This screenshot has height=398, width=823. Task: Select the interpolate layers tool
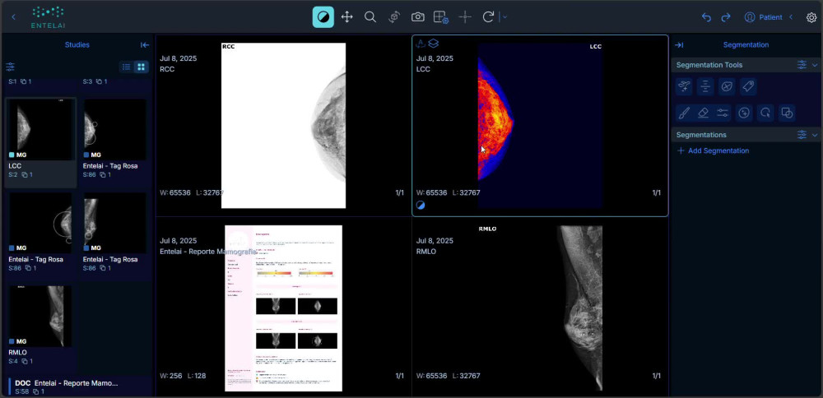tap(705, 86)
